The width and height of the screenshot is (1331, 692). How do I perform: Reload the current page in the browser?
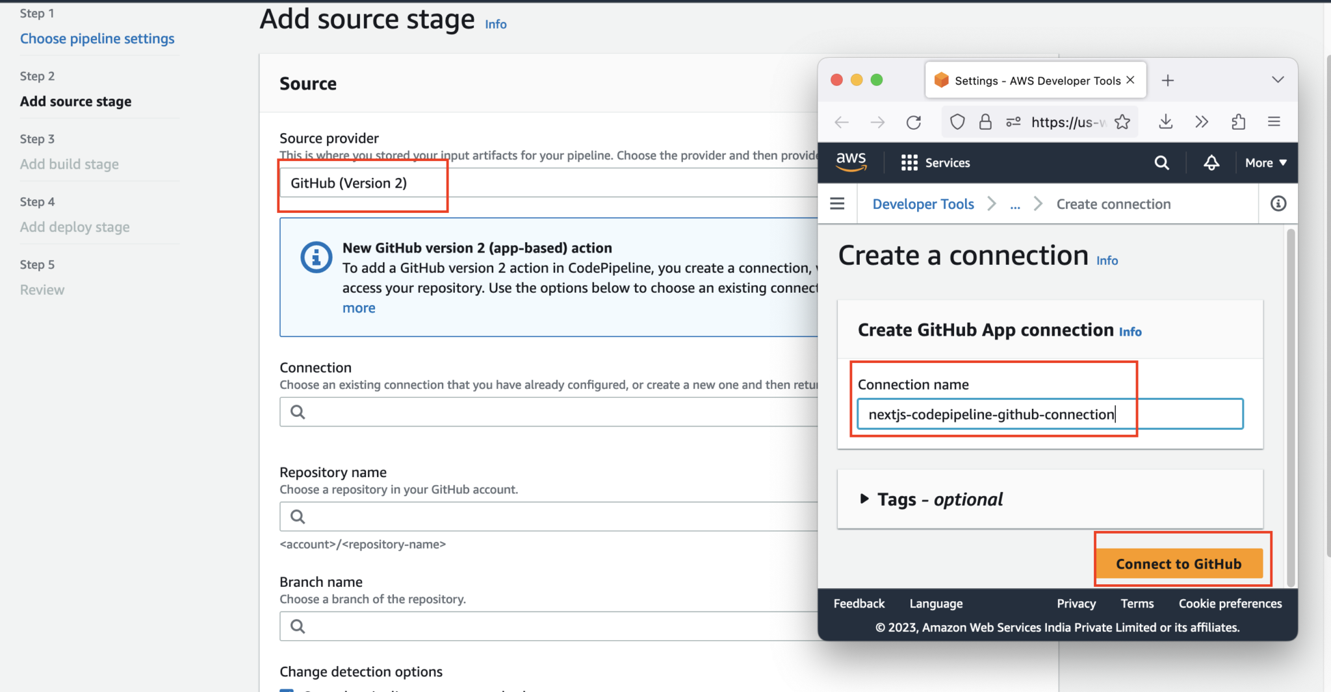coord(914,122)
